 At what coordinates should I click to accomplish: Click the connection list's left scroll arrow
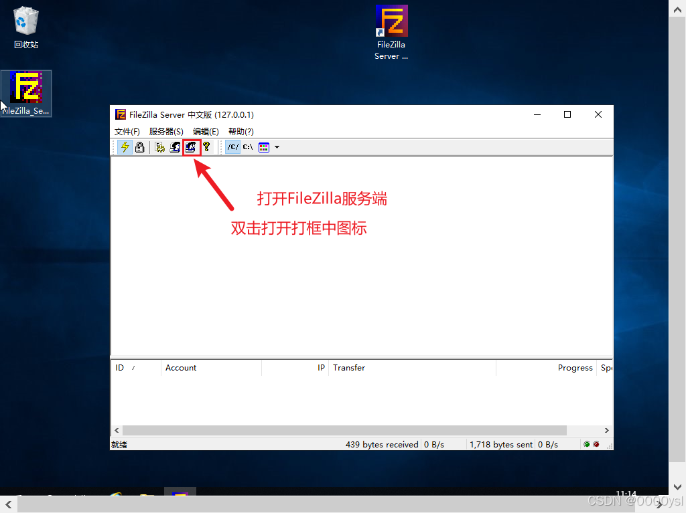coord(117,431)
